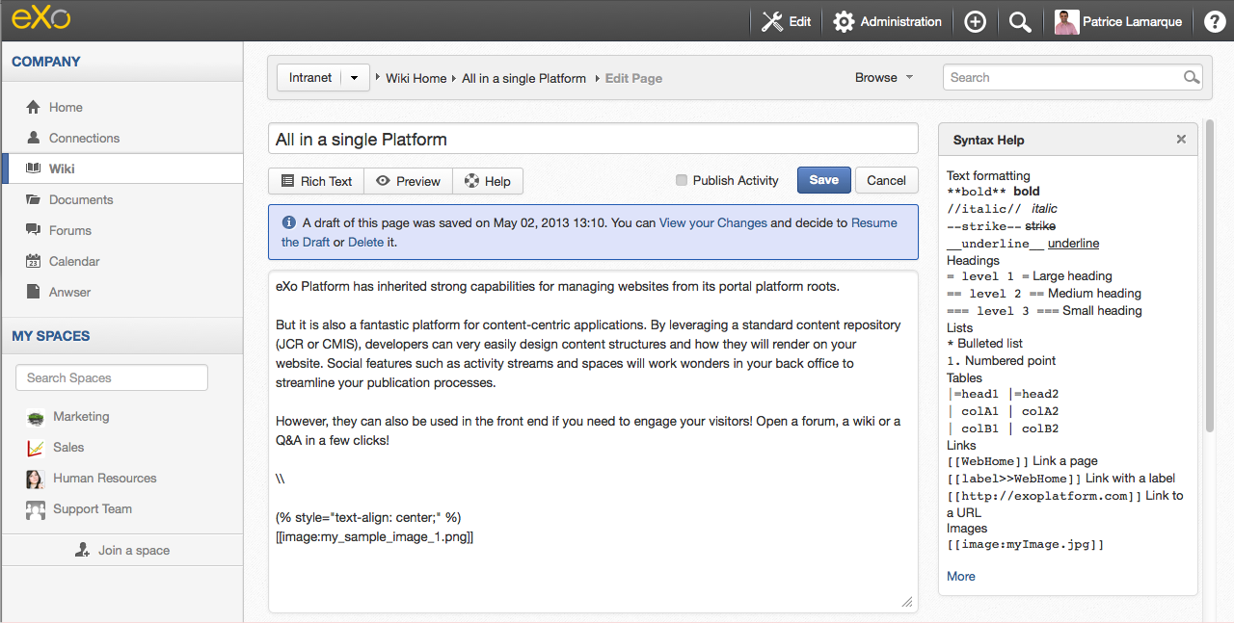This screenshot has height=623, width=1234.
Task: Open More syntax help link
Action: (x=961, y=576)
